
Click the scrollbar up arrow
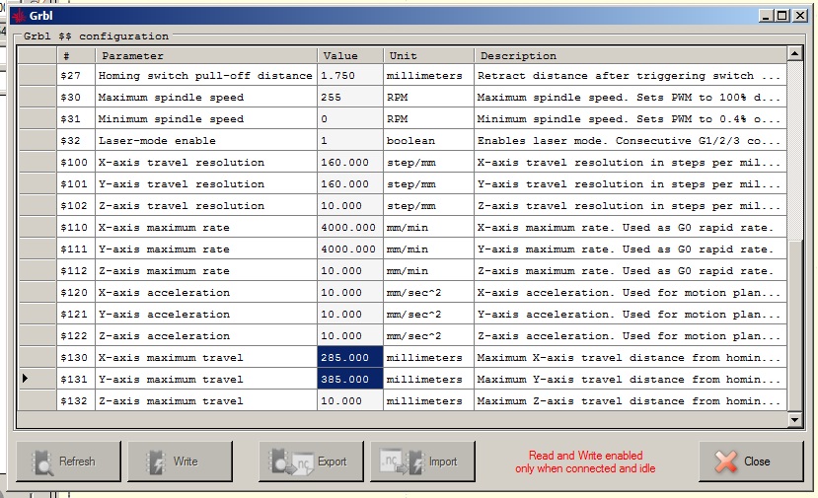pos(794,53)
